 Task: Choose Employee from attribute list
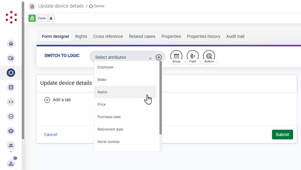pyautogui.click(x=125, y=67)
